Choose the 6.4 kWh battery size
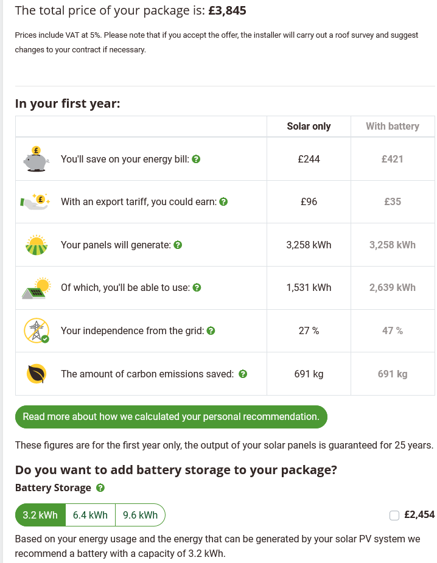Screen dimensions: 437x563 point(90,516)
